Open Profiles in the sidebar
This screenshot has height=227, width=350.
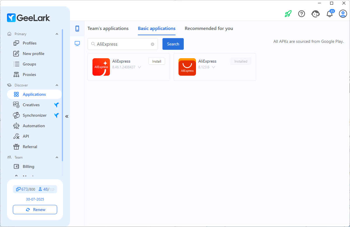click(34, 43)
